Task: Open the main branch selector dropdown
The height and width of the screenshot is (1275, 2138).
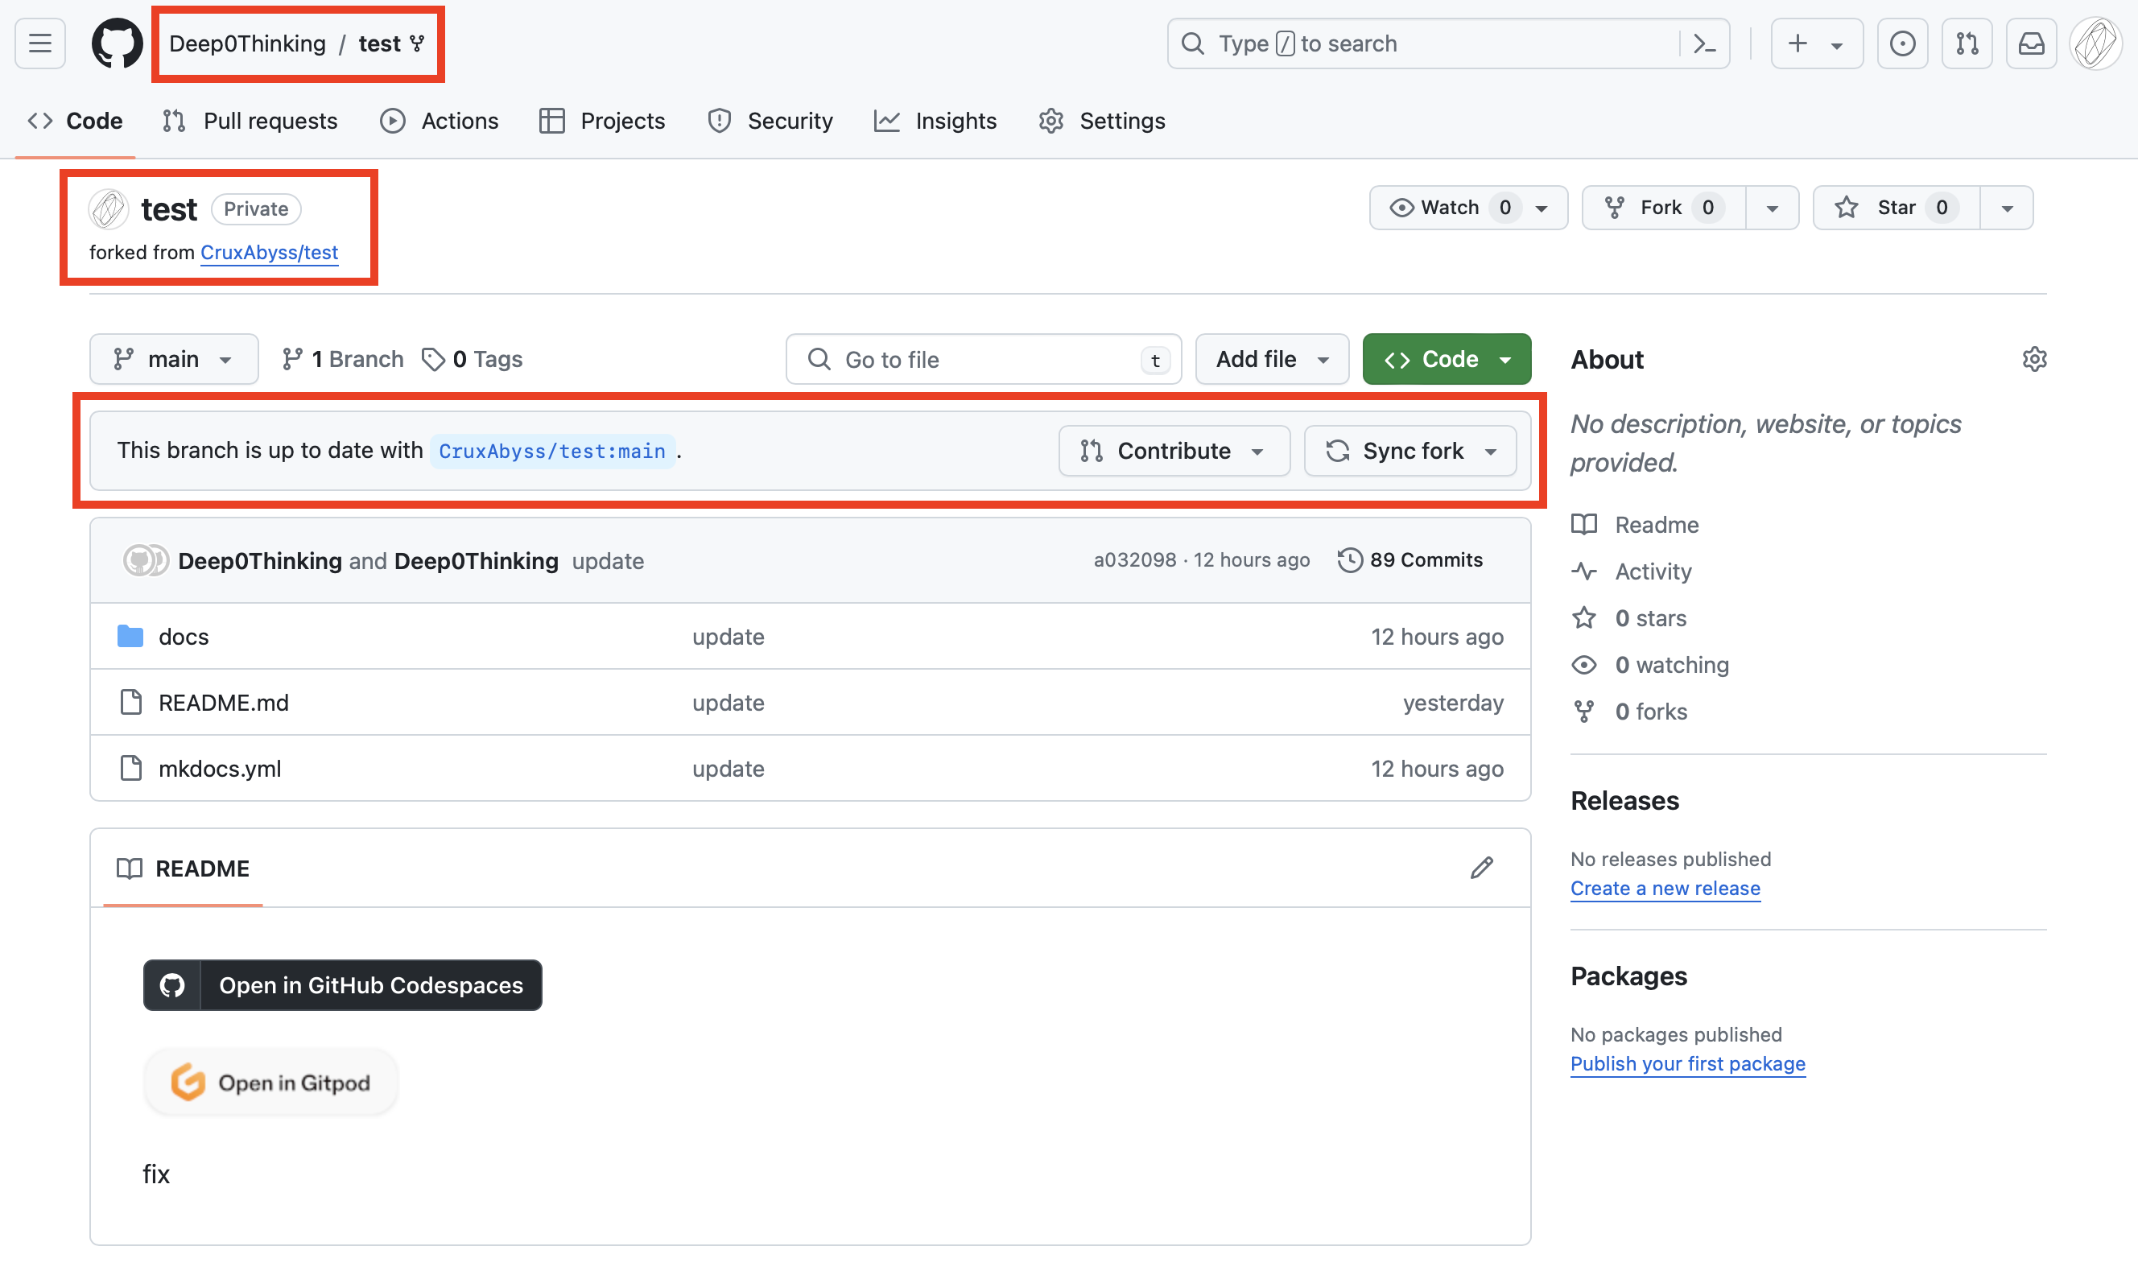Action: [174, 359]
